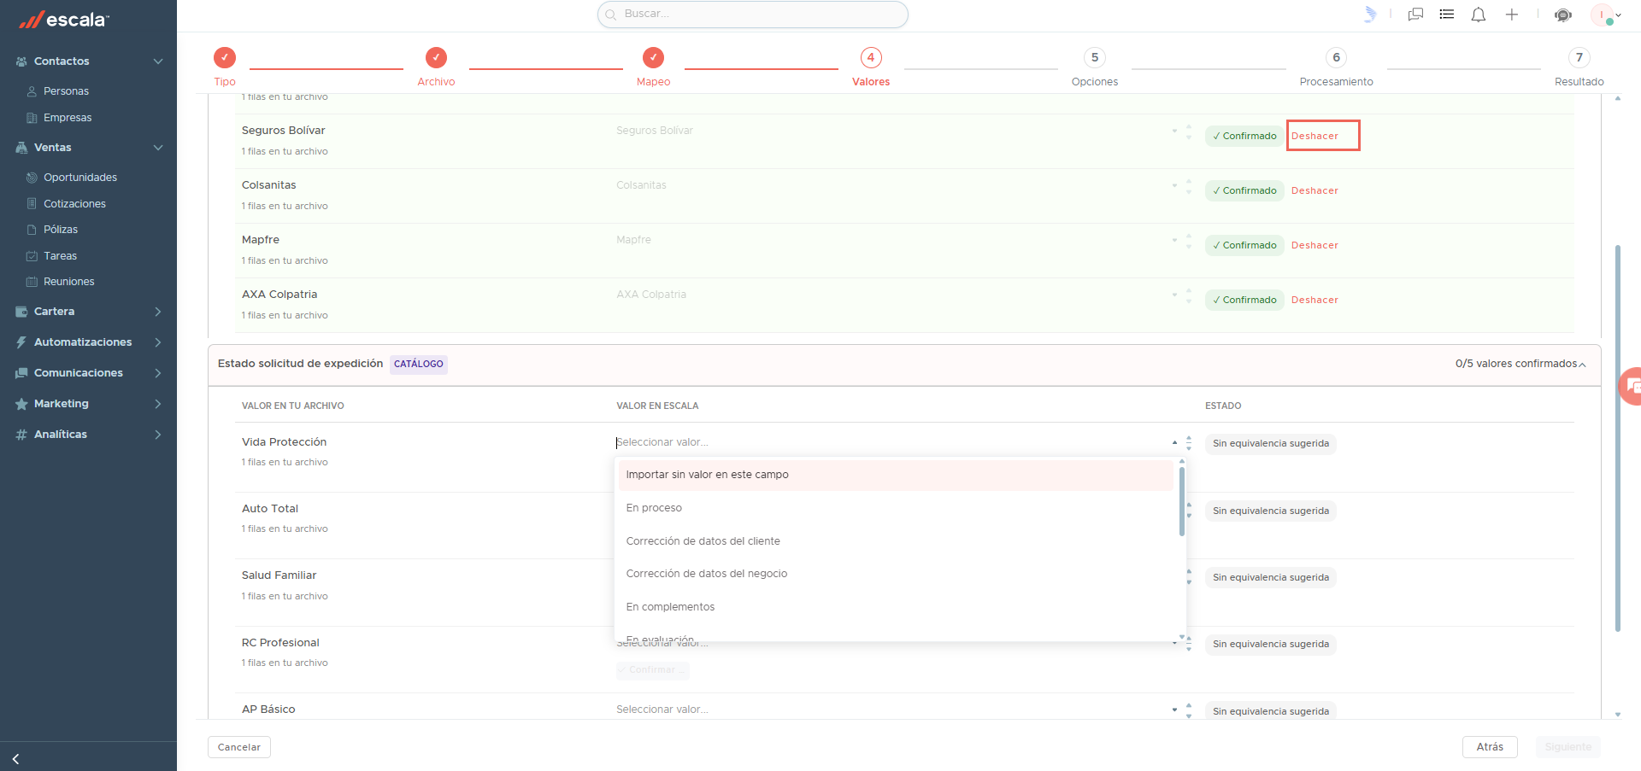Select 'En complementos' option

896,607
